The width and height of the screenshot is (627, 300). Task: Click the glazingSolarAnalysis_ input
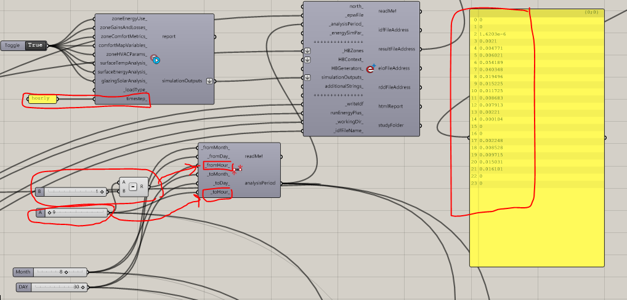coord(123,81)
